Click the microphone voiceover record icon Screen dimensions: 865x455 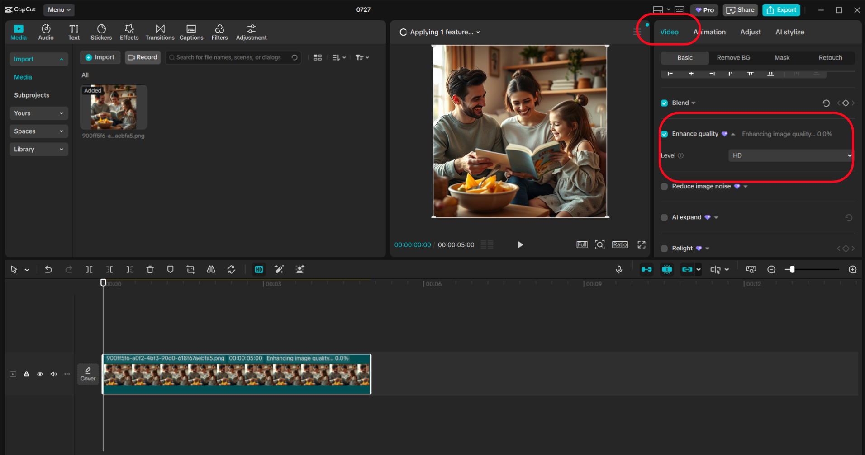[x=619, y=270]
